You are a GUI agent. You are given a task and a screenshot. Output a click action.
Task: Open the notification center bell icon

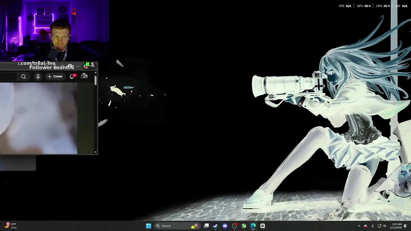point(405,226)
